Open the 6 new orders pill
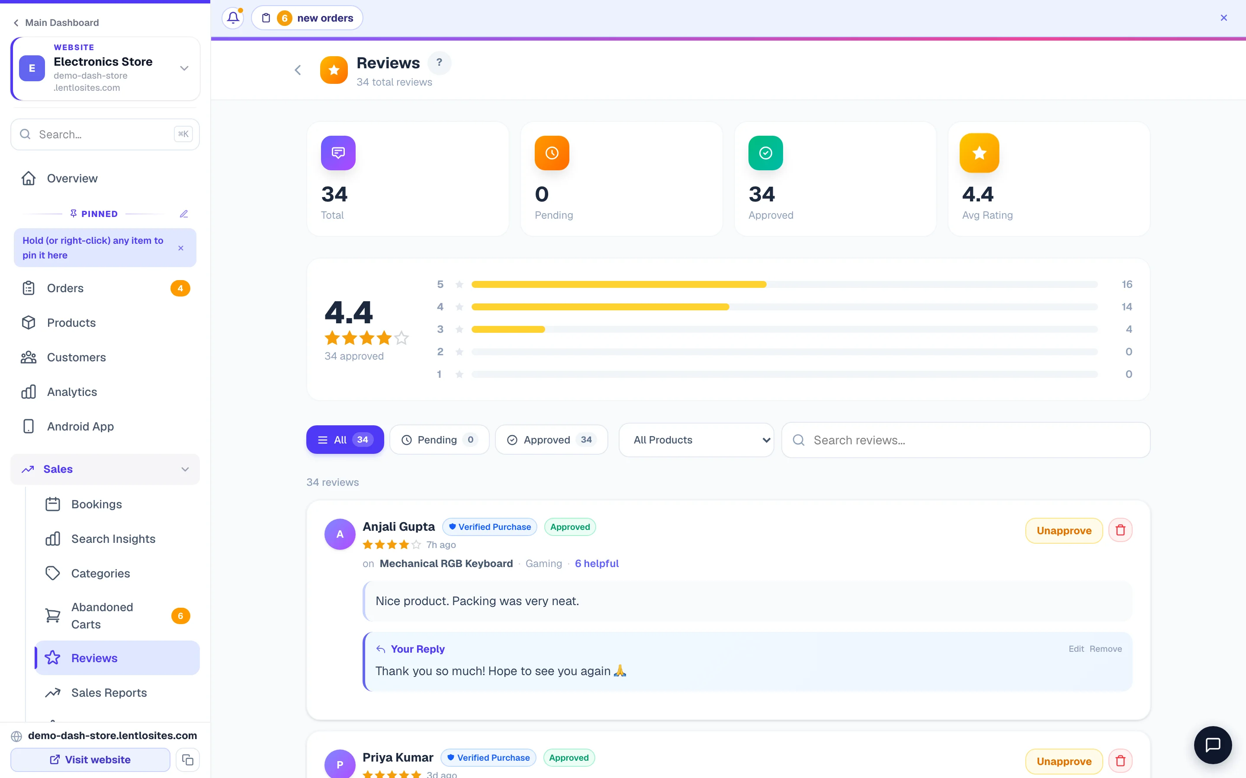Viewport: 1246px width, 778px height. point(307,18)
